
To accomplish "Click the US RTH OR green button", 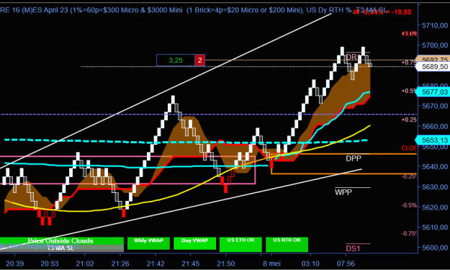I will [287, 245].
